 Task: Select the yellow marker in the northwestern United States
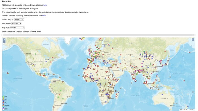point(34,59)
